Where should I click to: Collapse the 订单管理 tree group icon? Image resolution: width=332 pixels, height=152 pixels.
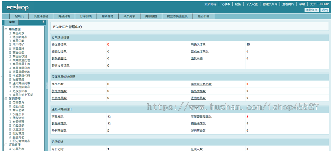[6, 145]
